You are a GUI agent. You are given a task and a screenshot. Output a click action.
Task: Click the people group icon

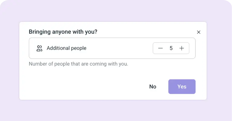39,48
